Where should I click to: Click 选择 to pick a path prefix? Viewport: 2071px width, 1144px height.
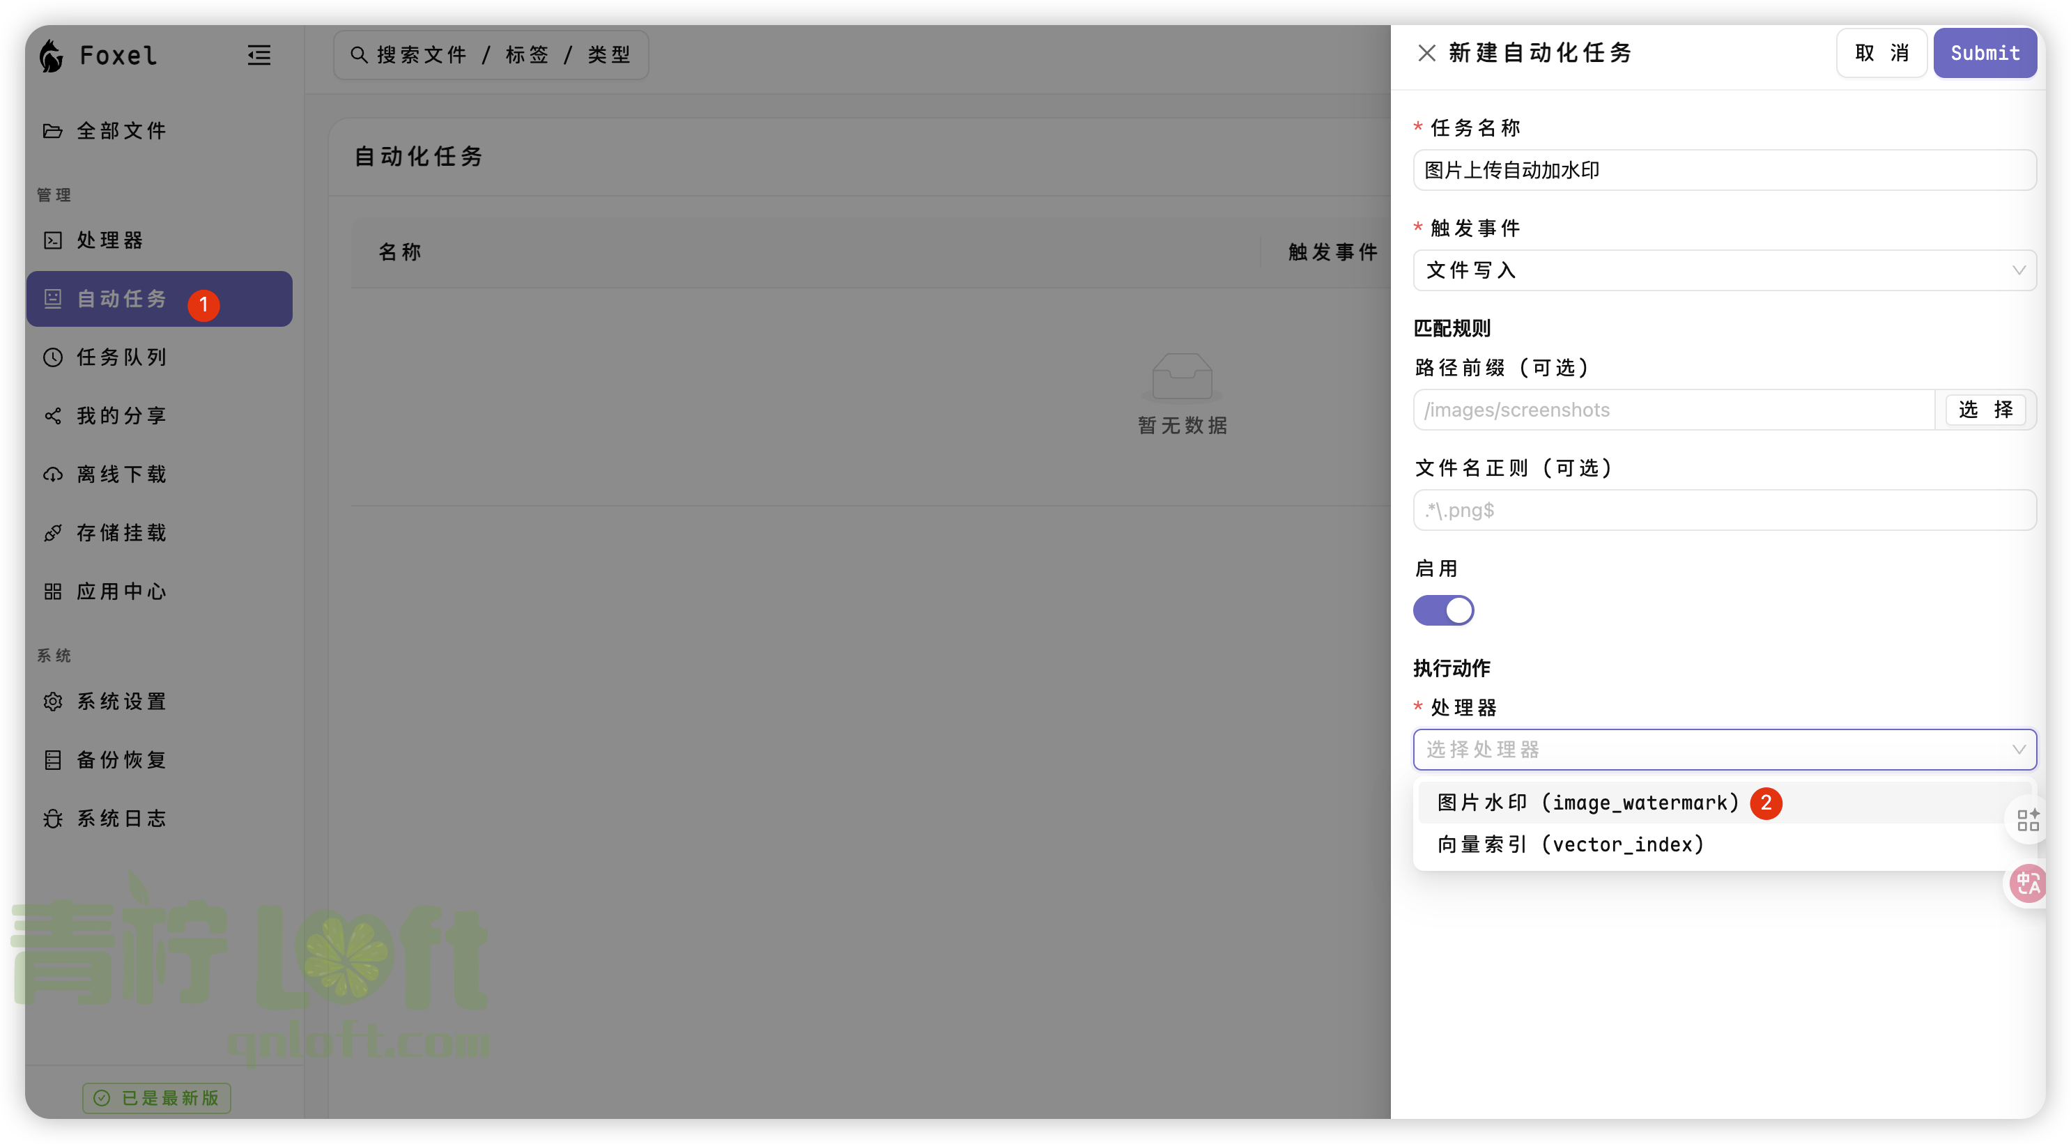1985,409
